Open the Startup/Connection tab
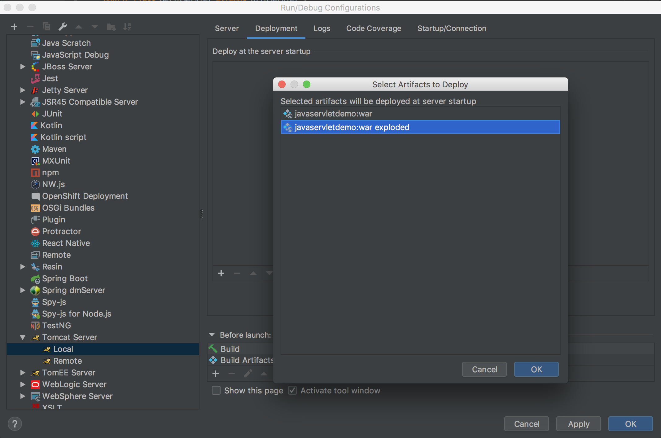The image size is (661, 438). point(452,28)
